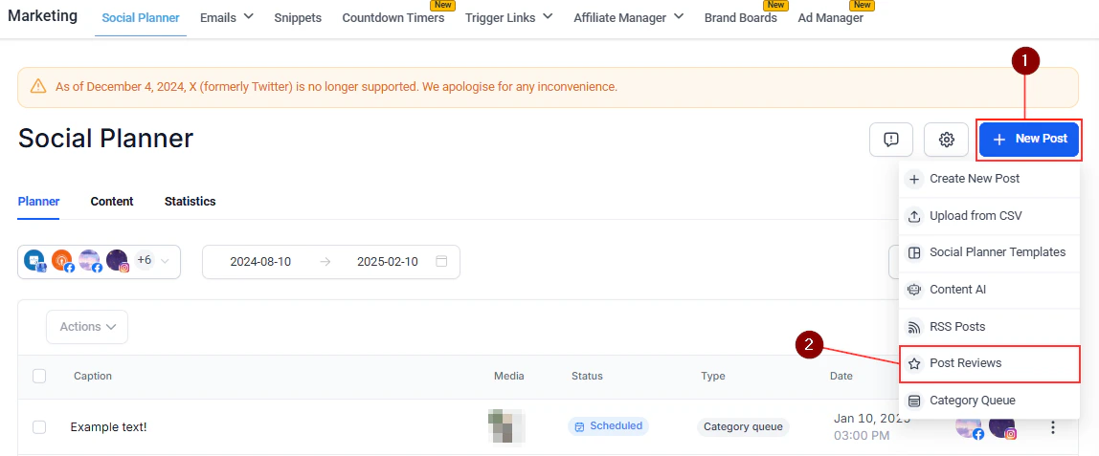Click the Date column header
Screen dimensions: 1099x456
click(841, 377)
